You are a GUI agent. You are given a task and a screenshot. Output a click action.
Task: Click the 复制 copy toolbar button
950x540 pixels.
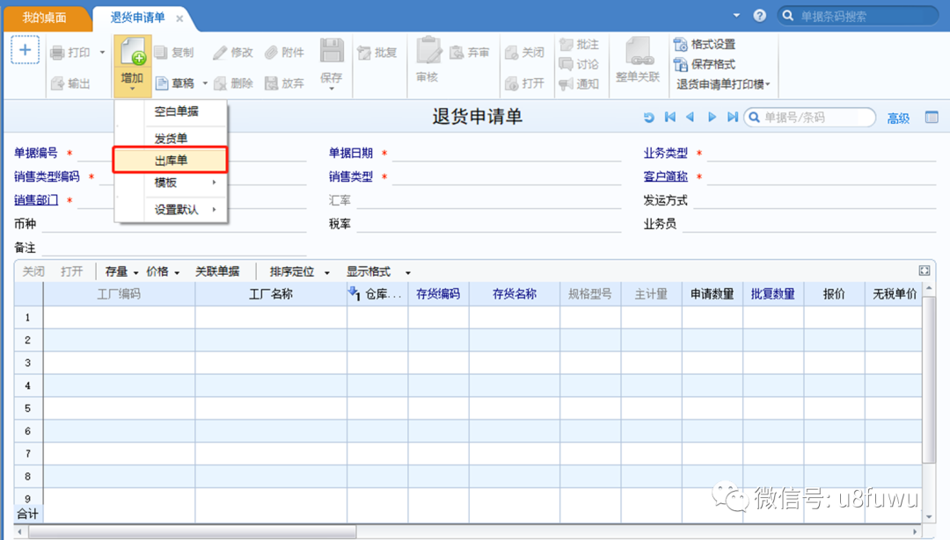[x=174, y=53]
